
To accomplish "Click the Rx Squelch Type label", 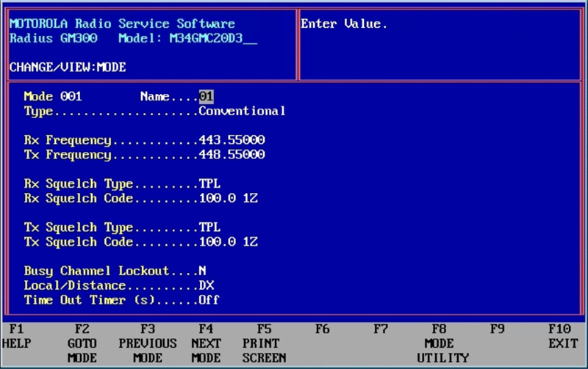I will tap(79, 183).
